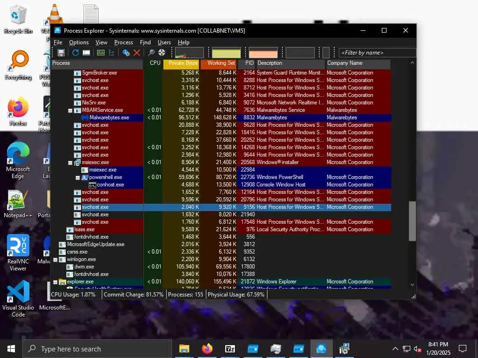Click the Refresh Now toolbar icon
Screen dimensions: 478x358
(75, 53)
